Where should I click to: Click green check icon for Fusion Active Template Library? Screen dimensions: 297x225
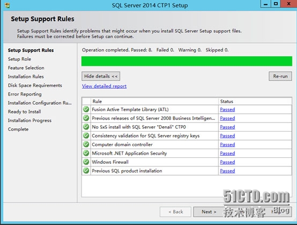86,109
